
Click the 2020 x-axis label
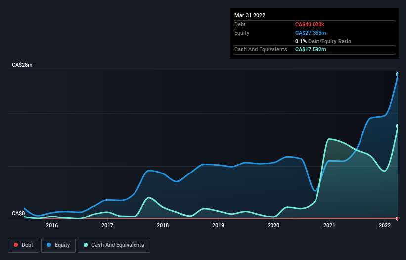273,225
